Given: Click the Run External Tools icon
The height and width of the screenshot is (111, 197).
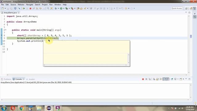Looking at the screenshot, I should pyautogui.click(x=72, y=8).
